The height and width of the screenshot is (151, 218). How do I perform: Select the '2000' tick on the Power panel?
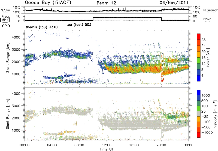[16, 62]
